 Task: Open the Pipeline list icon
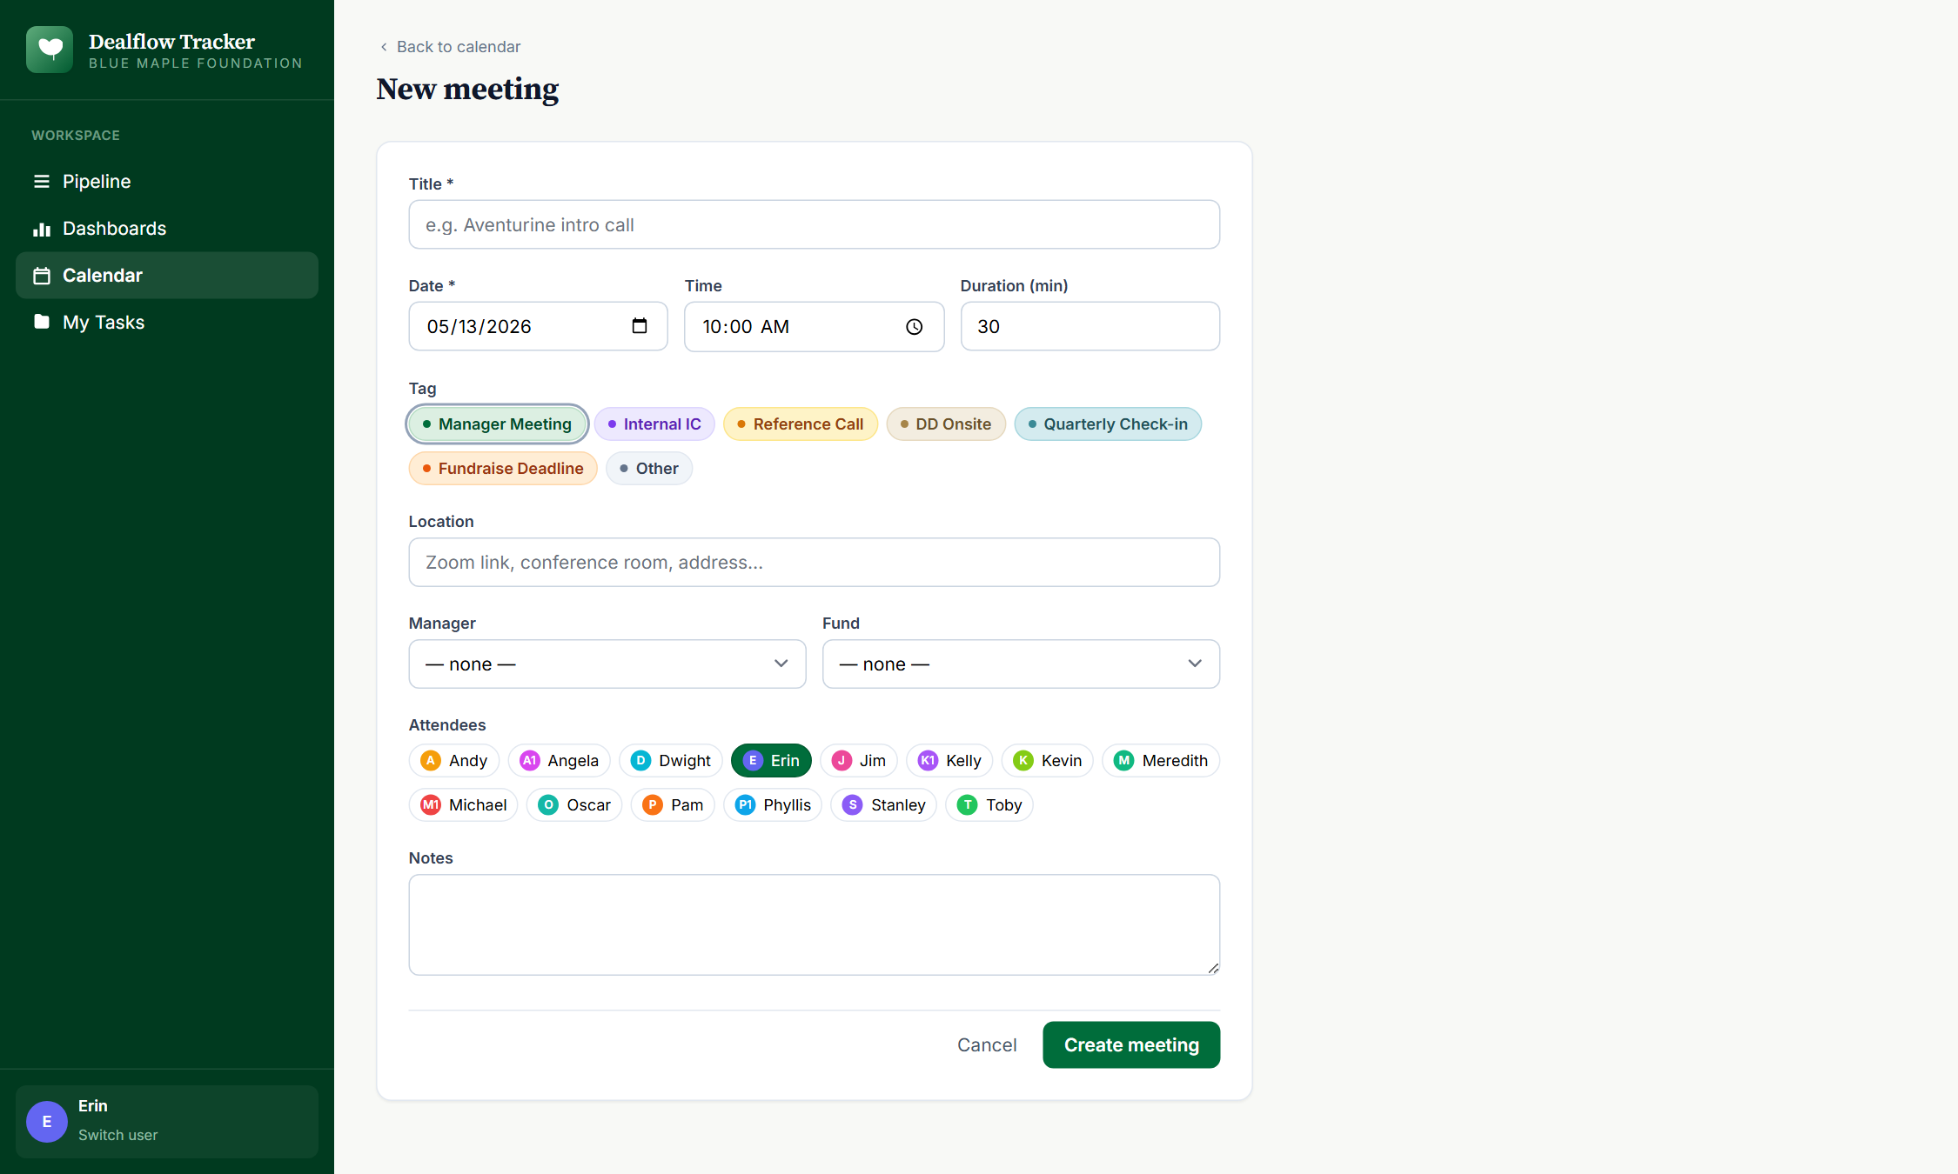coord(41,181)
